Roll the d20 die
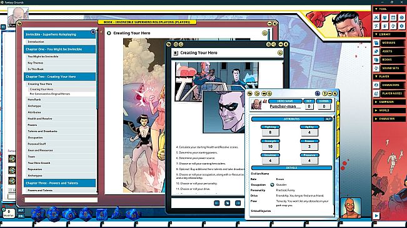The width and height of the screenshot is (407, 228). [38, 214]
